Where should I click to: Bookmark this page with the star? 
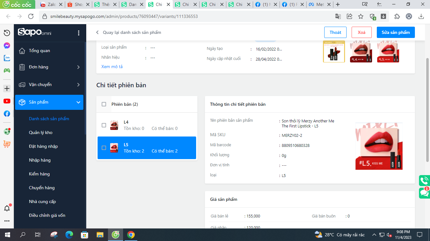361,16
